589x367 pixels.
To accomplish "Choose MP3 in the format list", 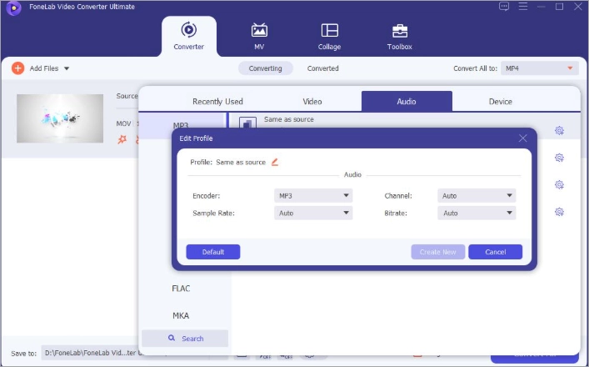I will [181, 125].
